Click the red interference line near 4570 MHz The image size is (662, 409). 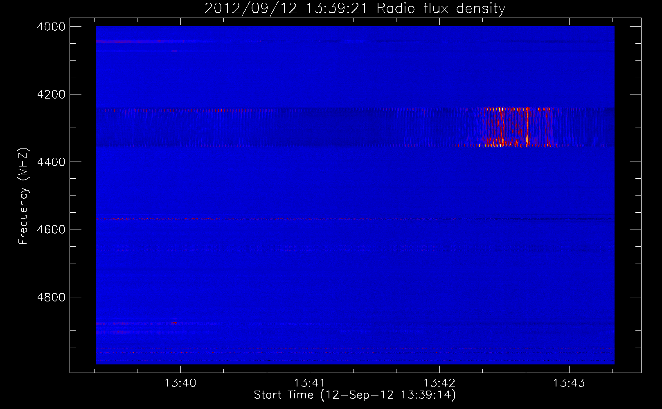355,219
